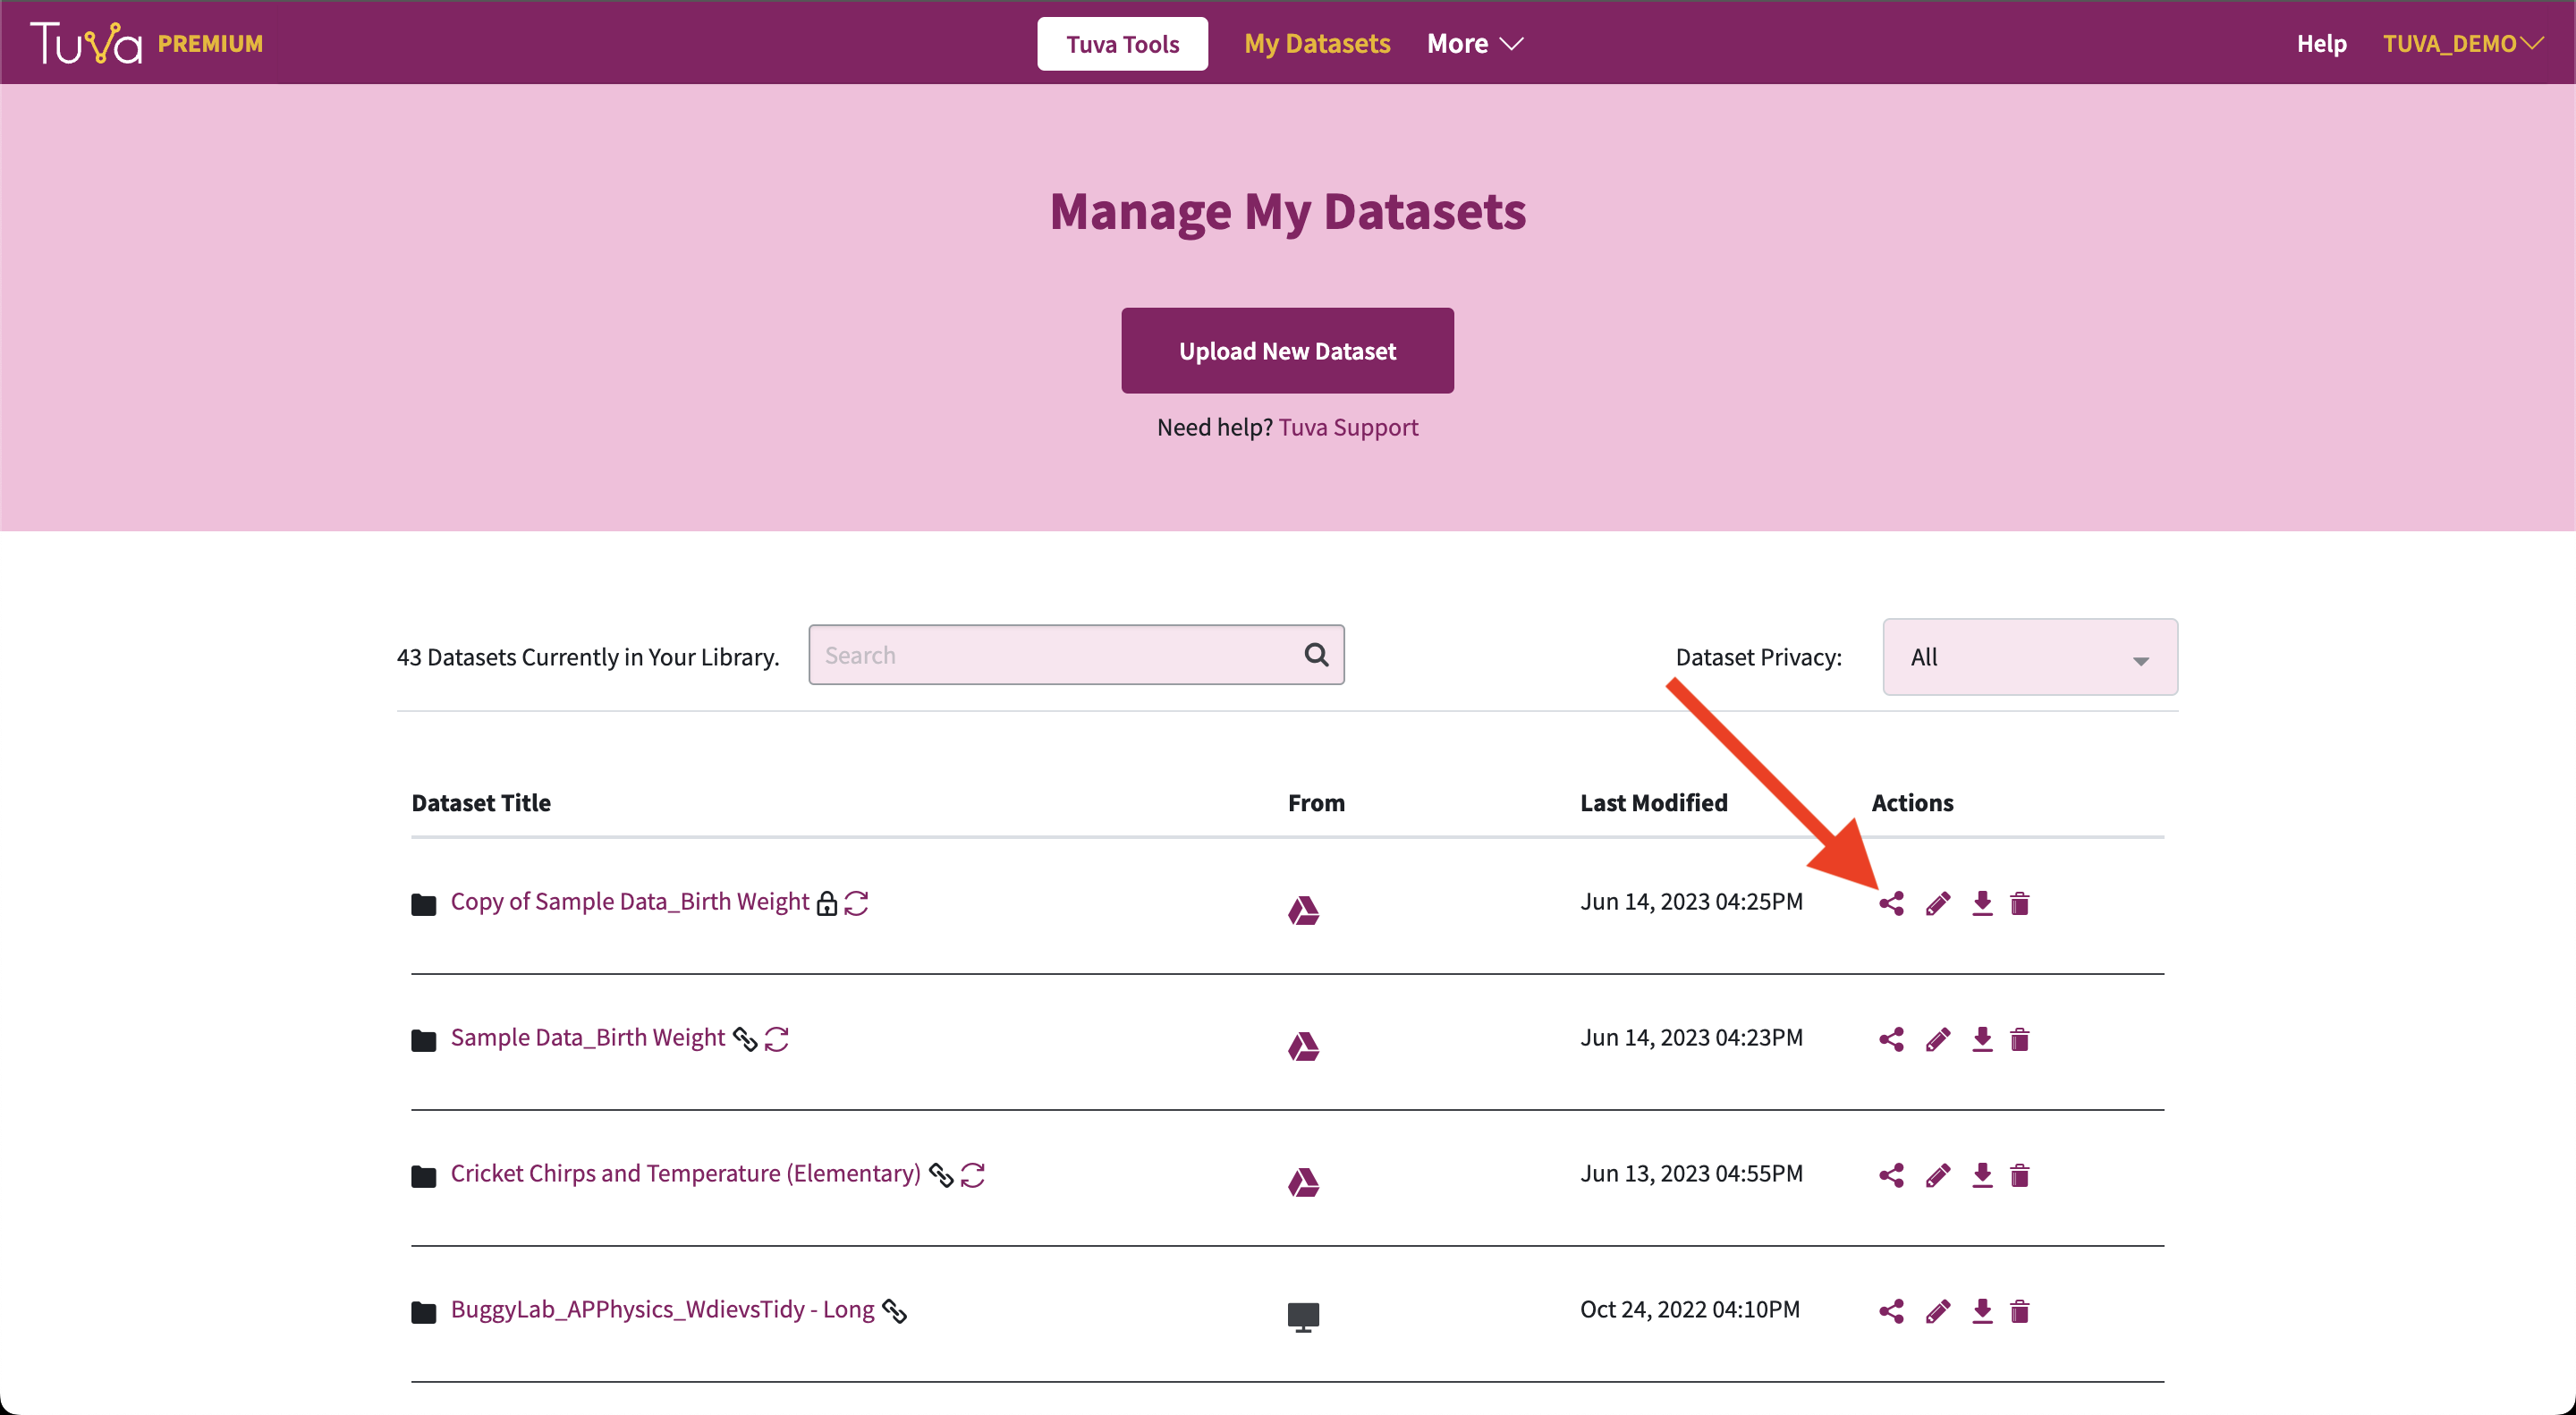
Task: Go to the My Datasets tab
Action: tap(1317, 43)
